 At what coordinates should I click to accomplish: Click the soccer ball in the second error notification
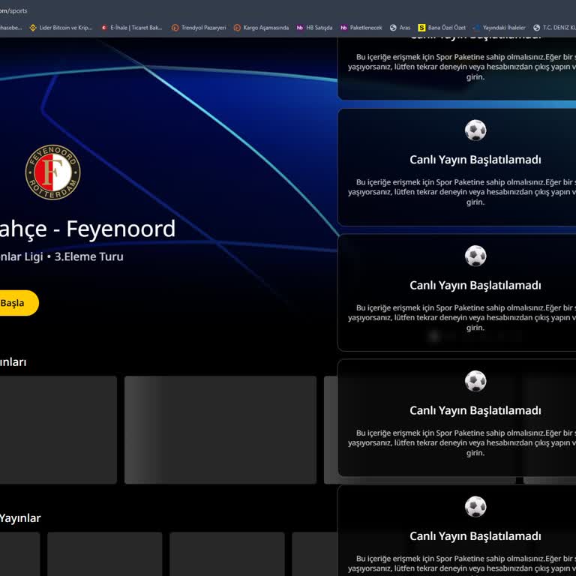click(475, 130)
